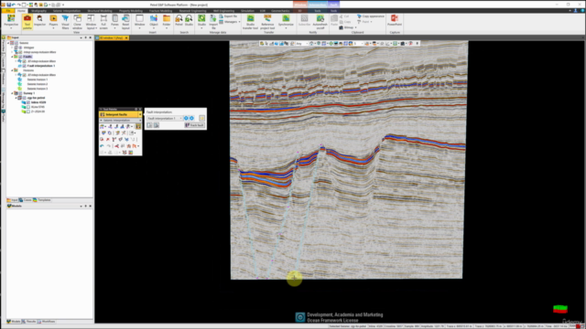Click the Interpret faults header button
This screenshot has width=586, height=329.
pyautogui.click(x=119, y=114)
